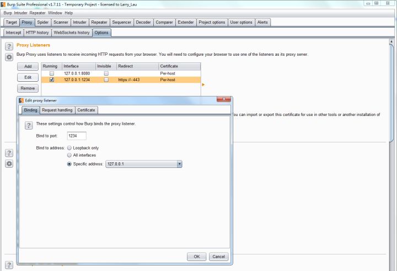Viewport: 397px width, 271px height.
Task: Click Redirect column header
Action: tap(137, 66)
